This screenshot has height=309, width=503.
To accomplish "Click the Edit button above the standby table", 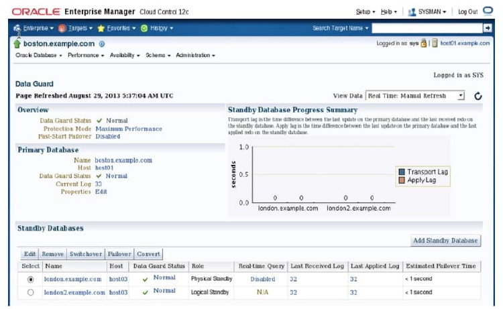I will pyautogui.click(x=30, y=254).
